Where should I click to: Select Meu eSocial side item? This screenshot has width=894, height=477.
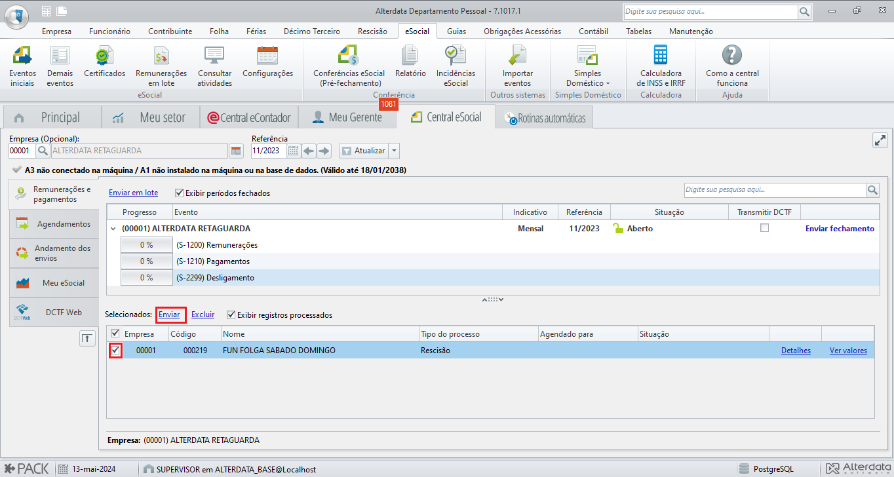click(x=54, y=283)
